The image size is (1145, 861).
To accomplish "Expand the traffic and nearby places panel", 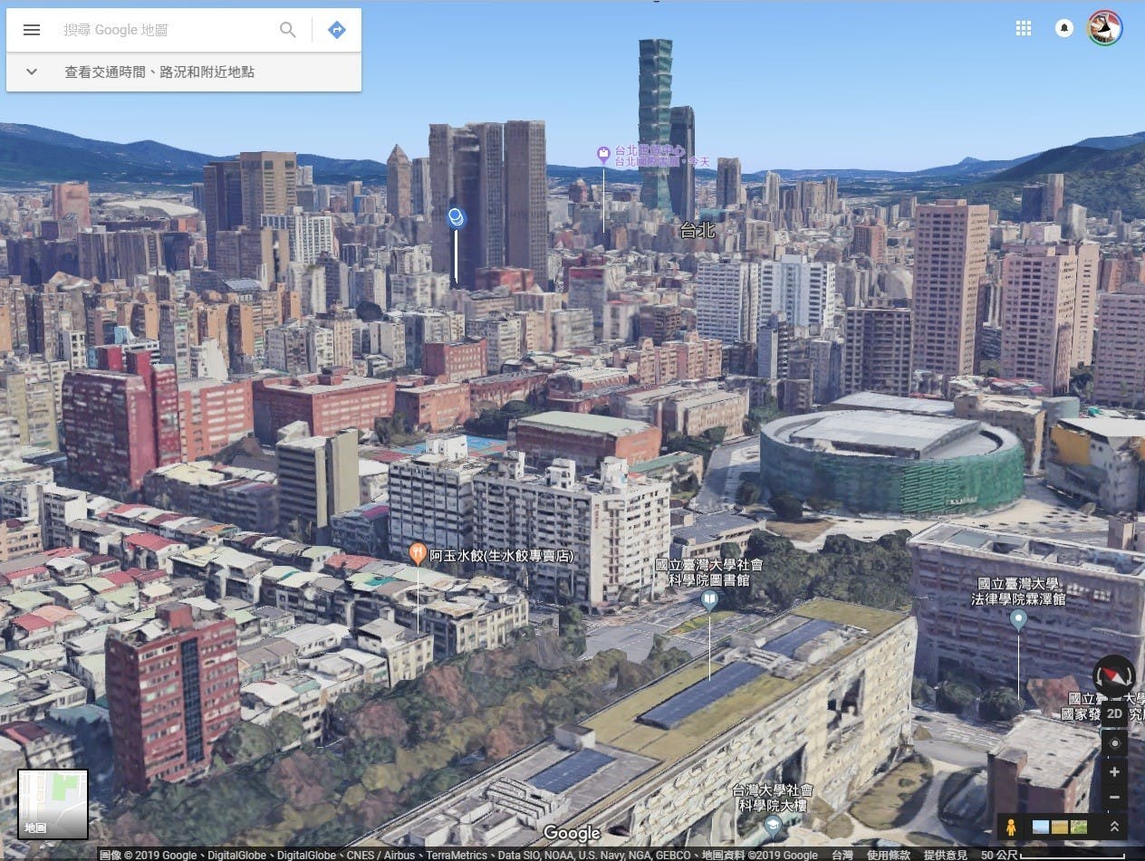I will point(184,72).
